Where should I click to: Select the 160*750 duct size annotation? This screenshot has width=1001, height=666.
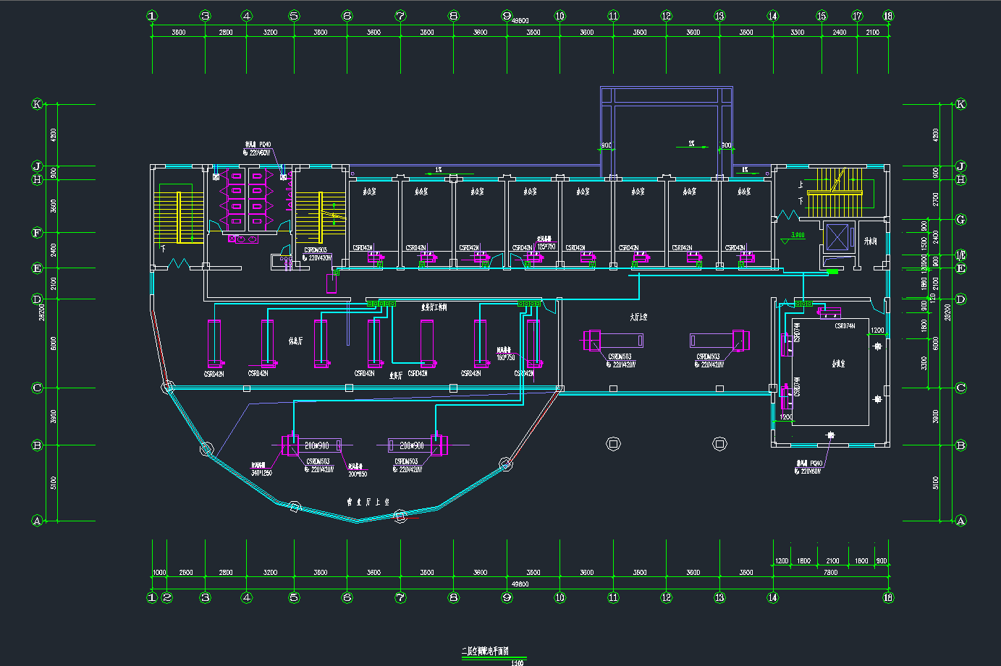(x=505, y=357)
